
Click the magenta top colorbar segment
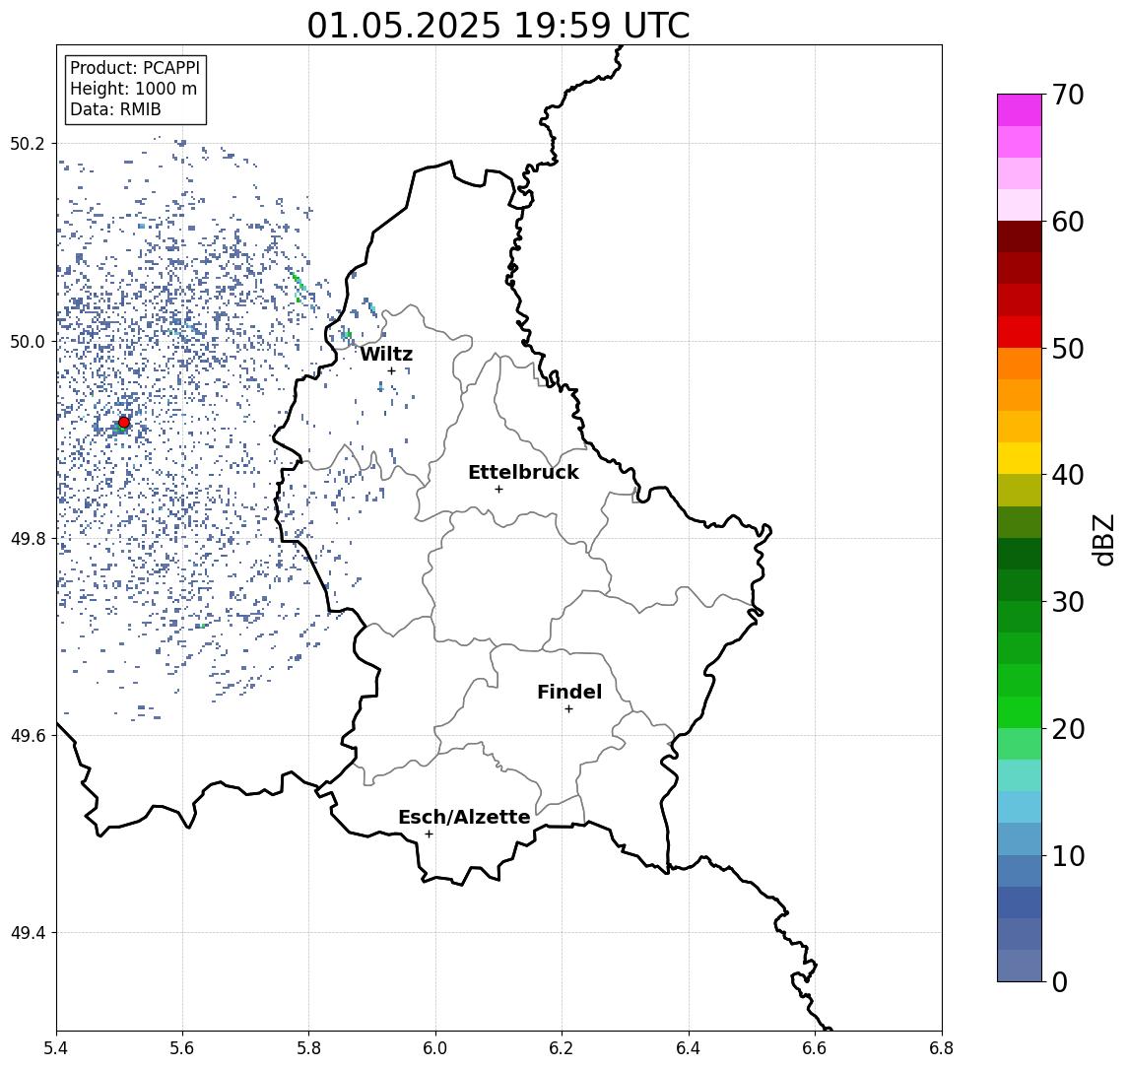1020,110
